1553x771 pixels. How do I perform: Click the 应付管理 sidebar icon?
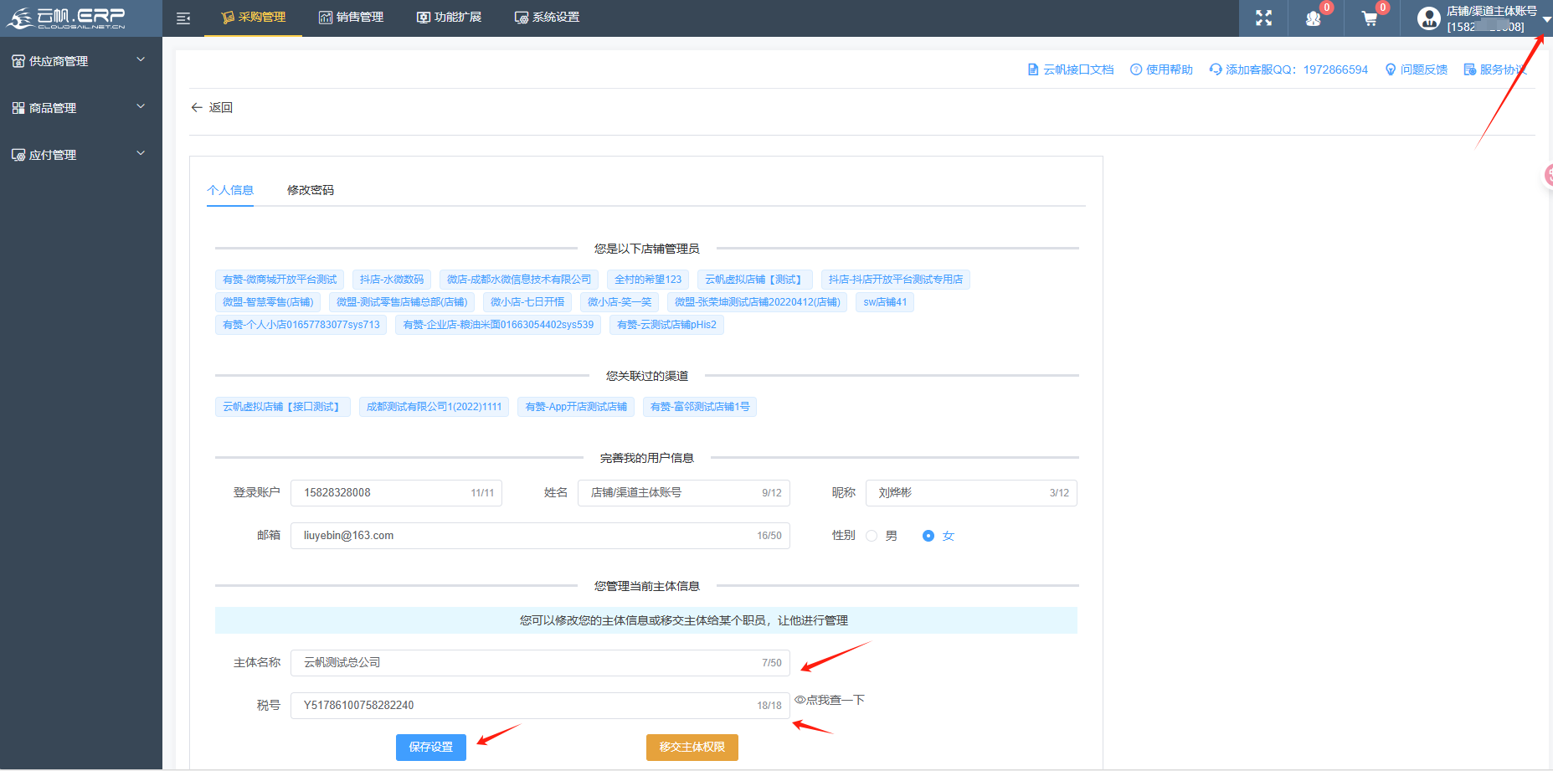point(18,155)
